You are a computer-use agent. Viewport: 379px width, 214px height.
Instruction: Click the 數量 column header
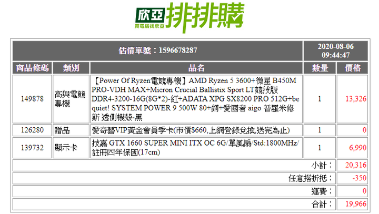tap(320, 68)
